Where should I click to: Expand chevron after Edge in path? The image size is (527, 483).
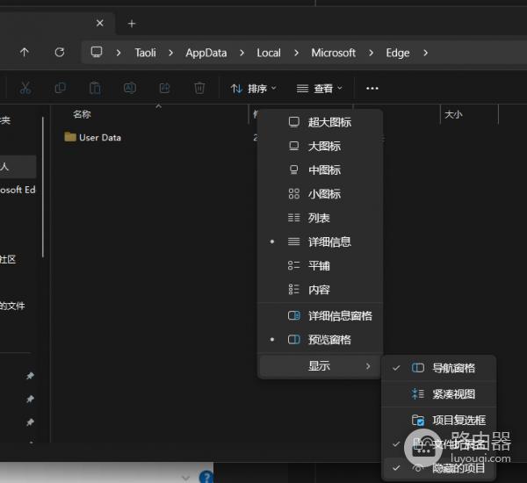point(425,53)
